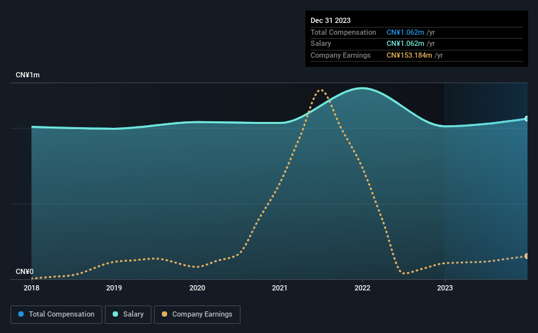Click the Total Compensation tooltip row label
This screenshot has width=538, height=333.
(x=343, y=32)
